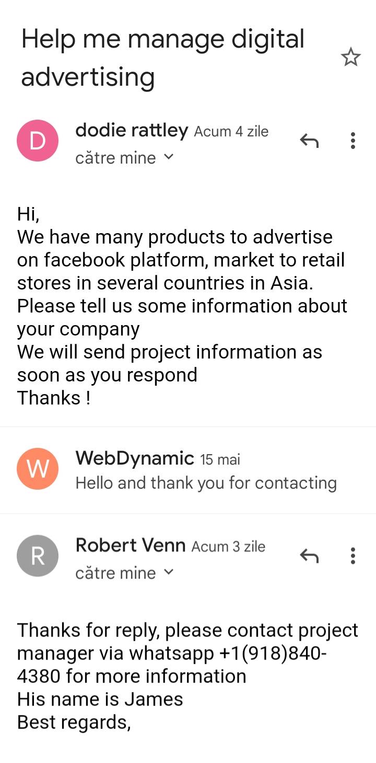This screenshot has height=763, width=376.
Task: Tap dodie rattley's pink D avatar
Action: click(38, 141)
